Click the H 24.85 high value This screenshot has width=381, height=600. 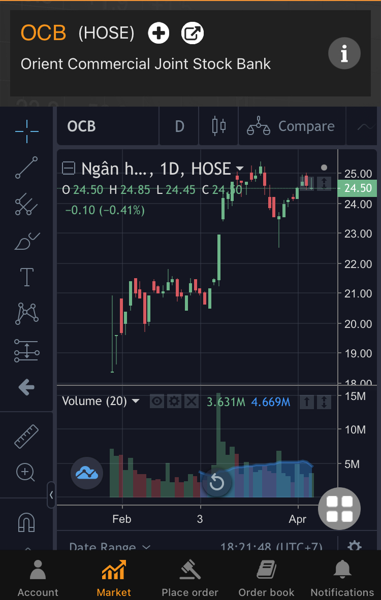(x=130, y=190)
